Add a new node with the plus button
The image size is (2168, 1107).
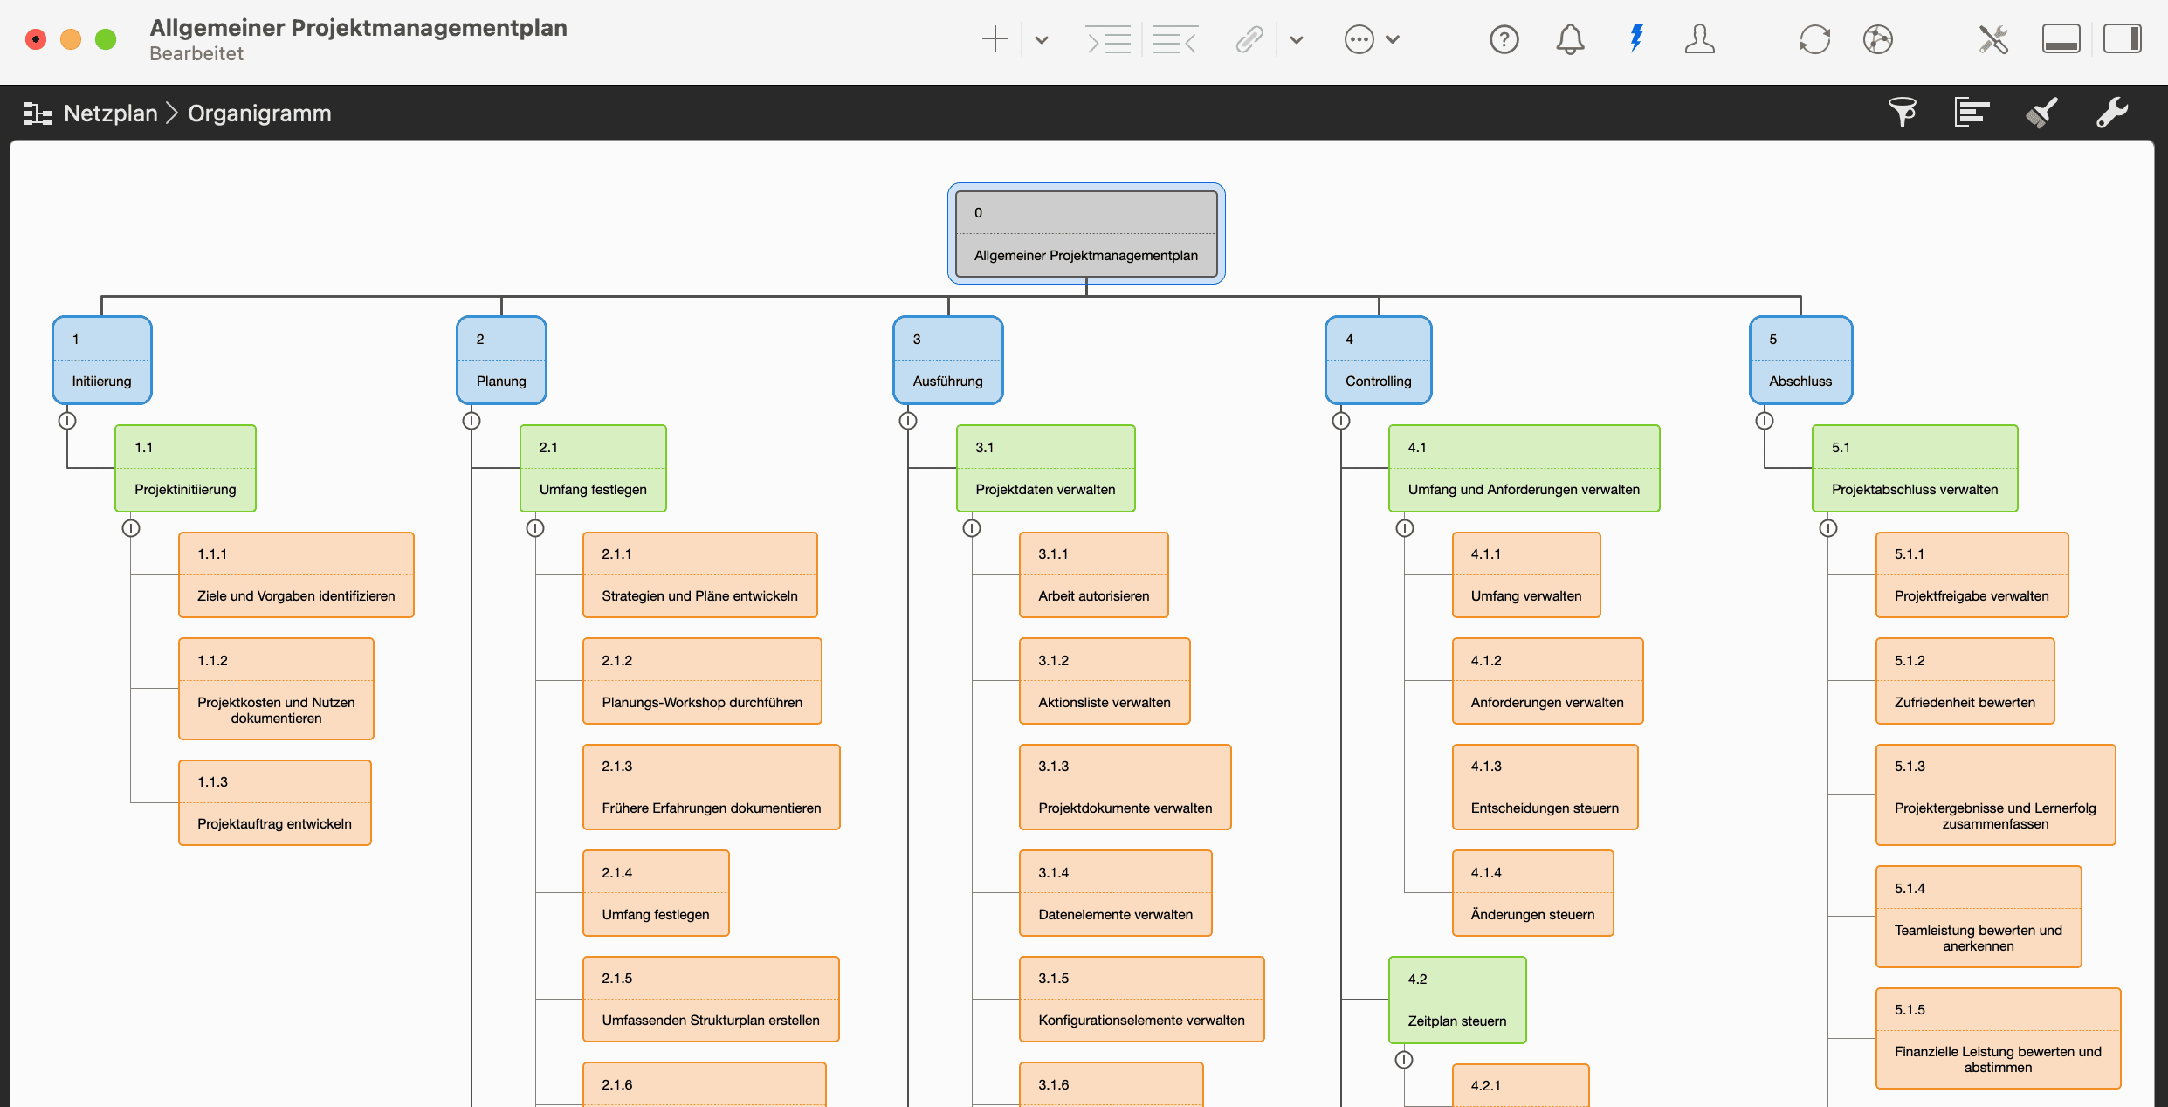995,39
